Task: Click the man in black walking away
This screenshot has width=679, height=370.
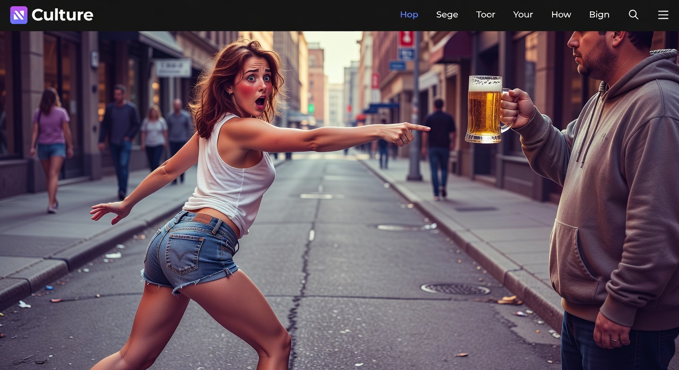Action: (x=439, y=147)
